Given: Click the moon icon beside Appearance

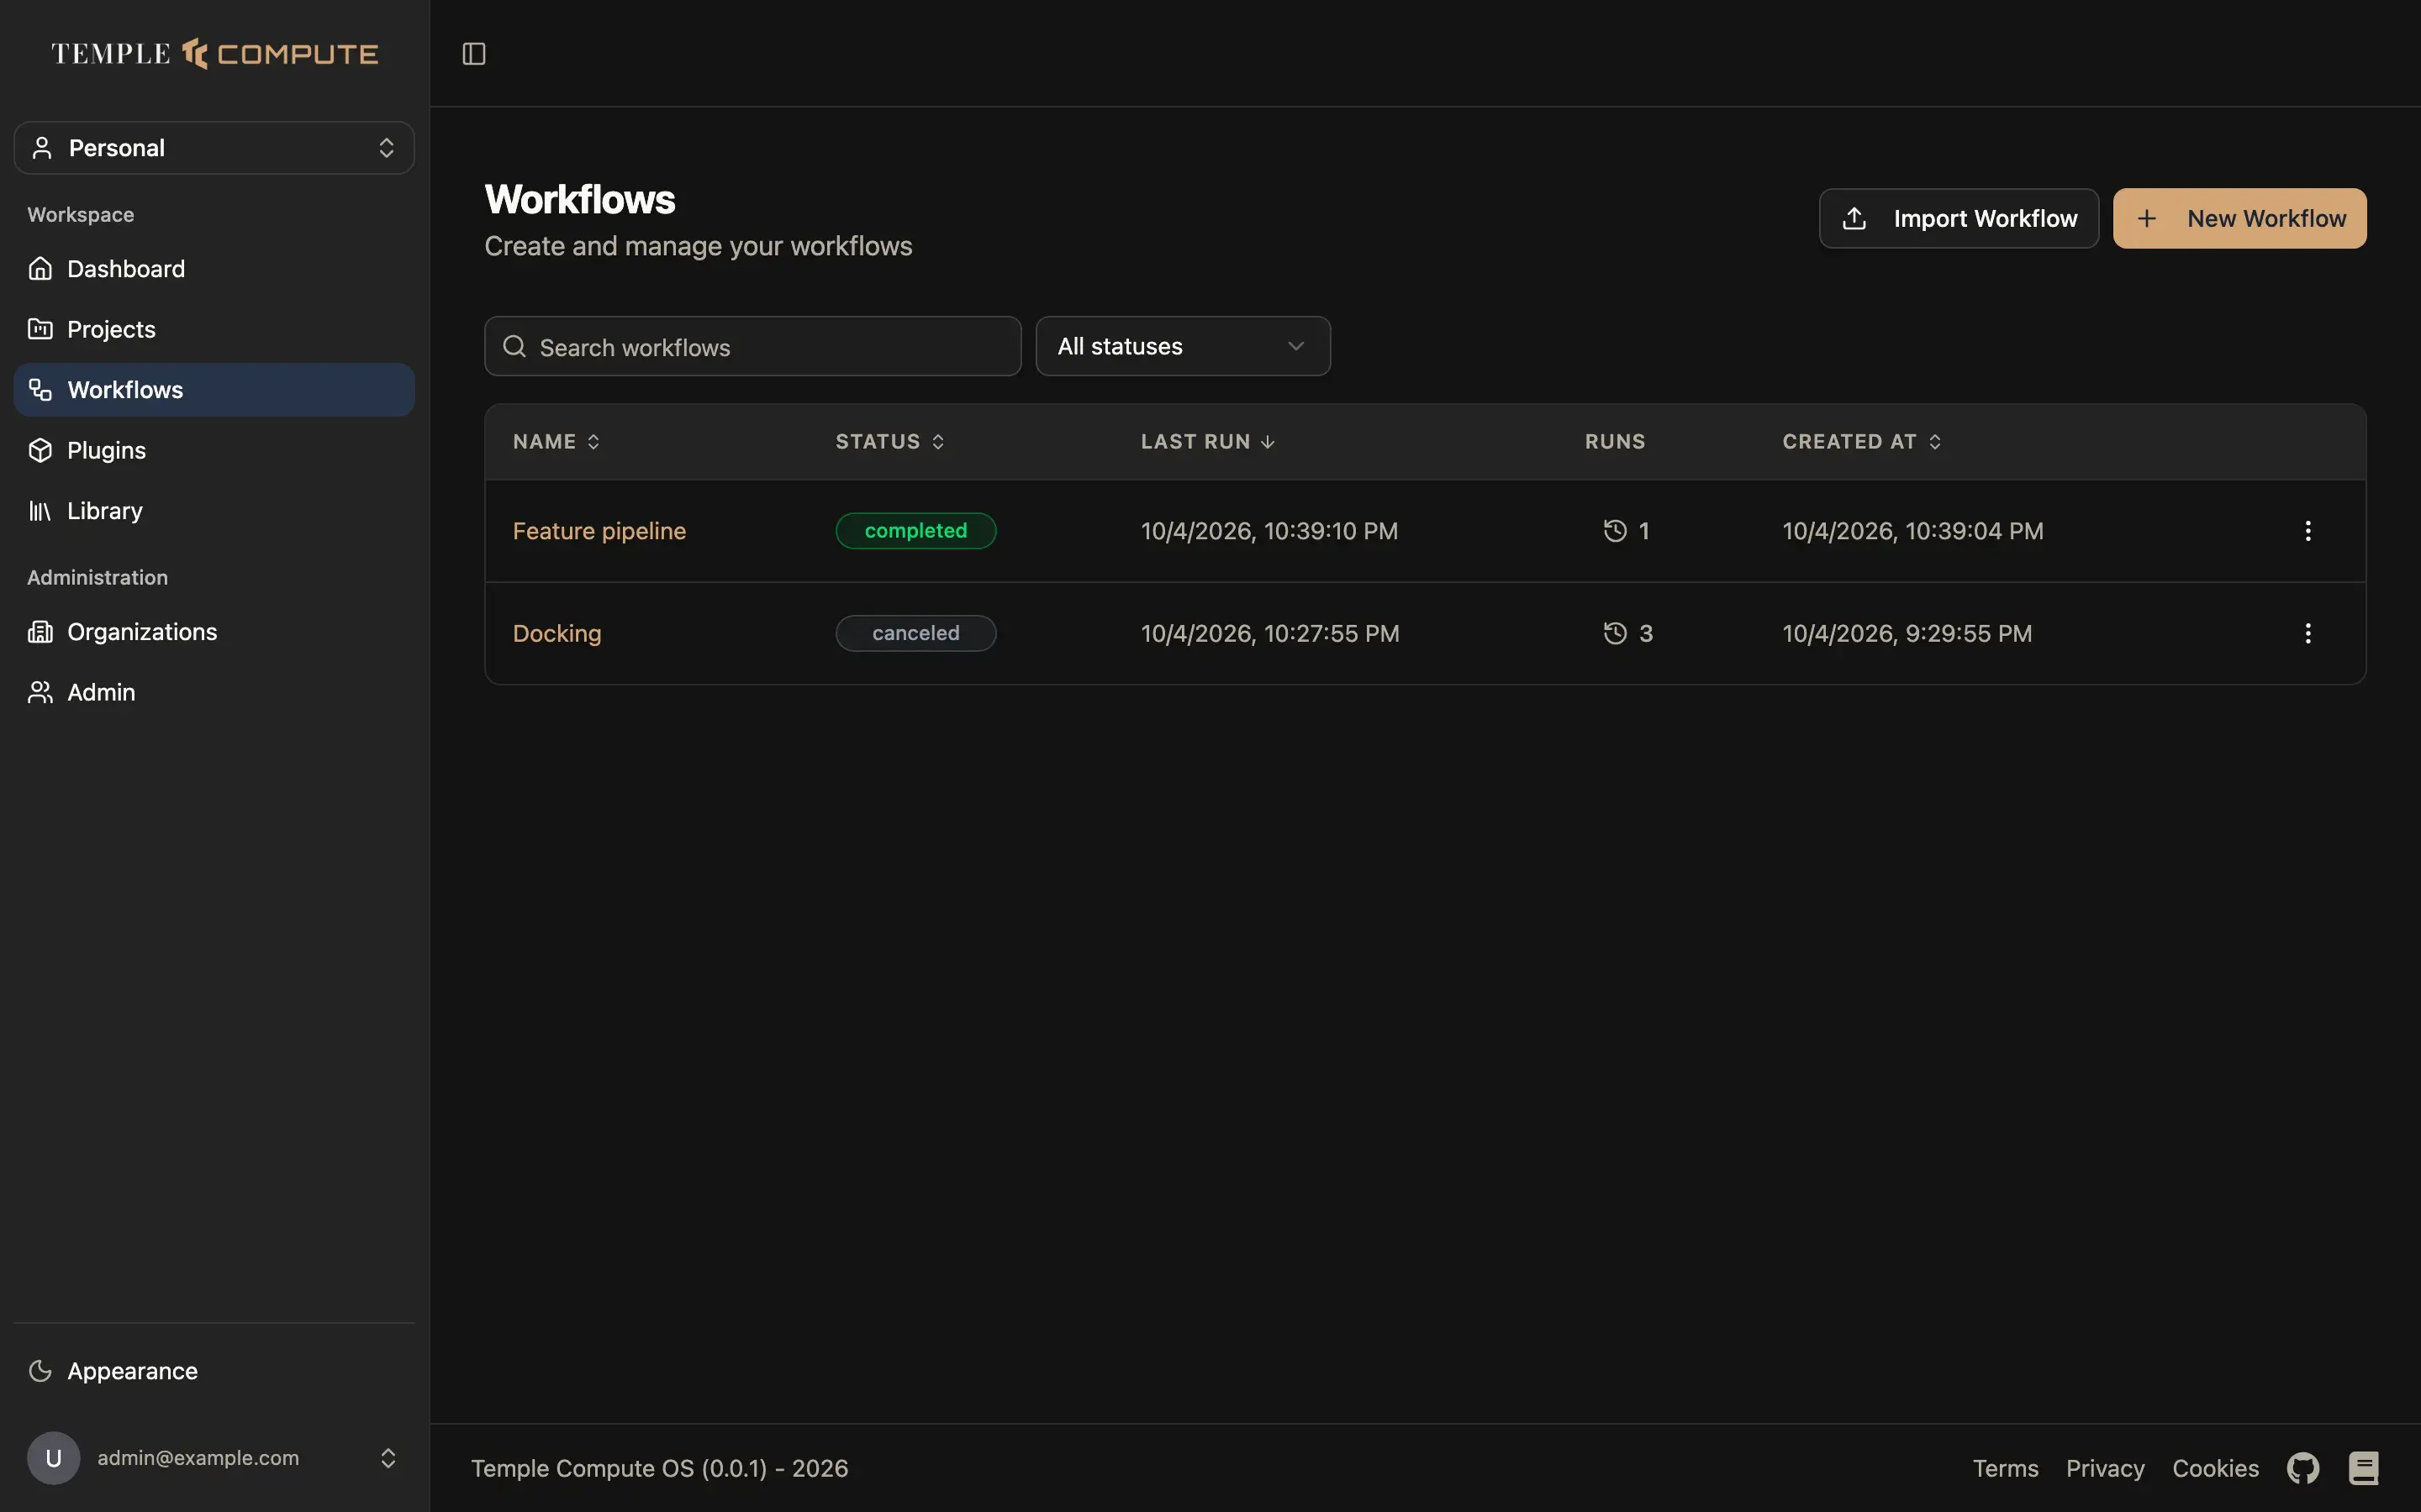Looking at the screenshot, I should pyautogui.click(x=40, y=1371).
